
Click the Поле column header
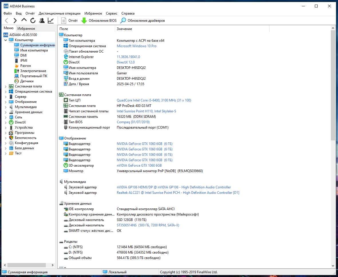pyautogui.click(x=86, y=29)
